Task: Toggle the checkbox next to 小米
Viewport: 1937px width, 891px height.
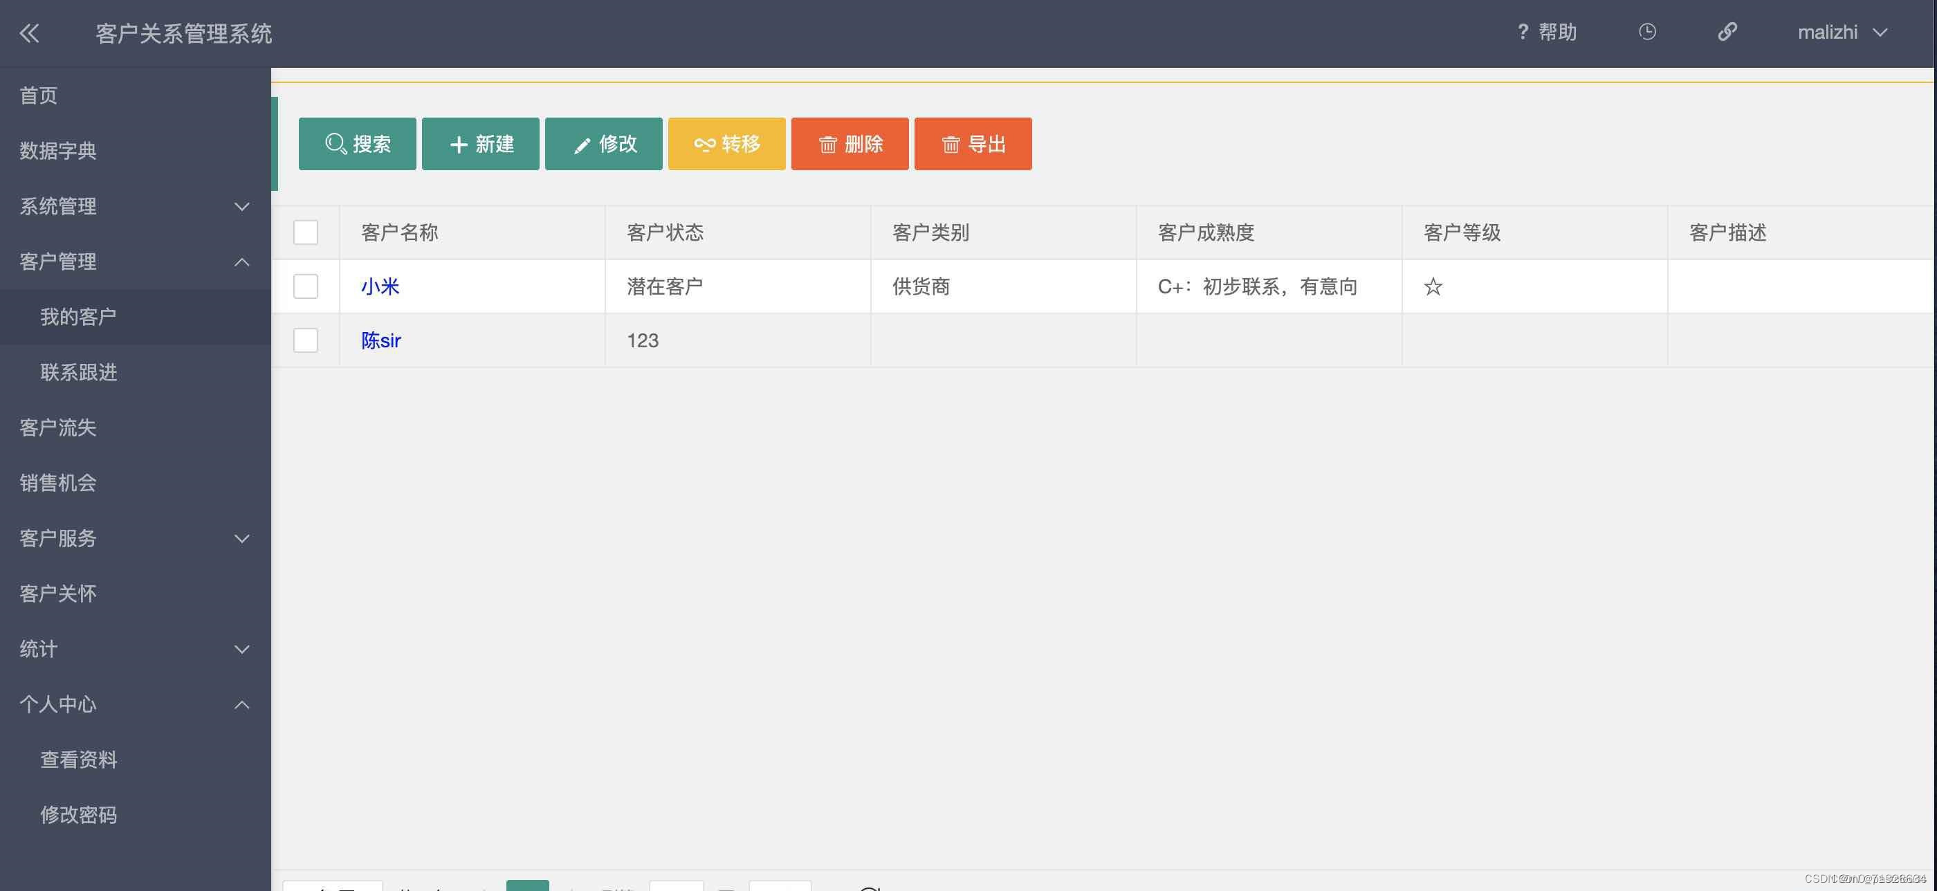Action: point(305,286)
